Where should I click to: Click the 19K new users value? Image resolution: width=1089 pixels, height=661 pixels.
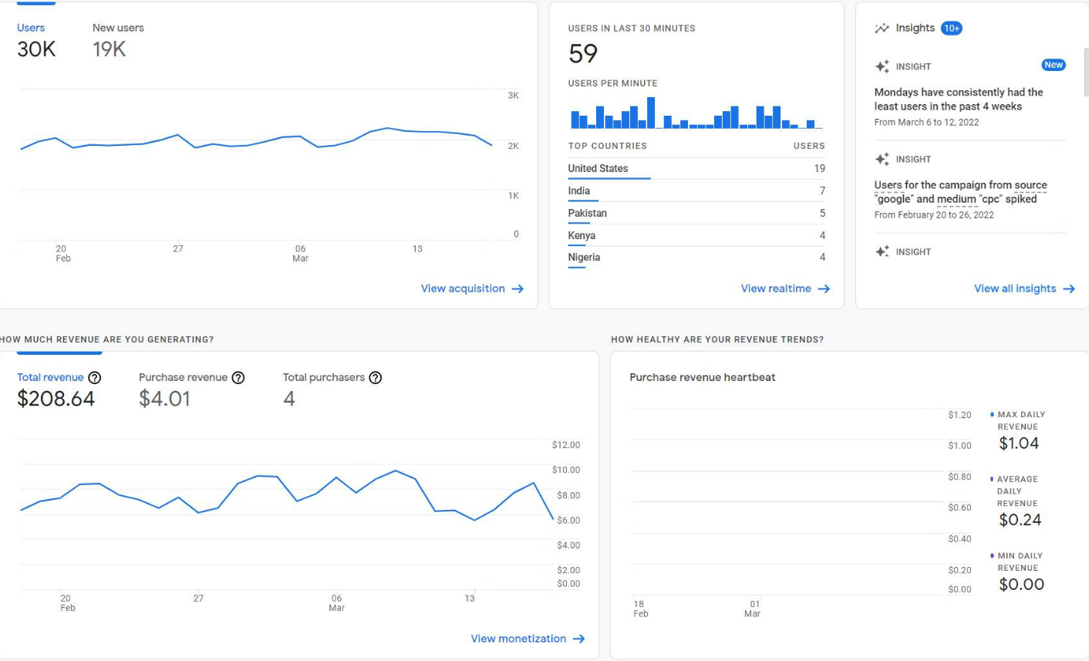pyautogui.click(x=109, y=49)
